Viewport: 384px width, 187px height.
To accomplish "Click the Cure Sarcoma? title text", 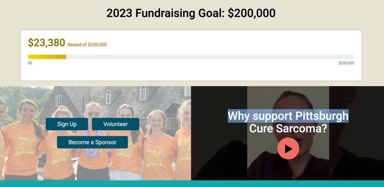I will tap(288, 129).
